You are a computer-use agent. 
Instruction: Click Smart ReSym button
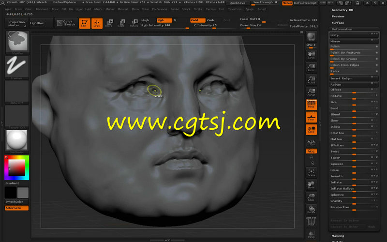click(x=354, y=78)
